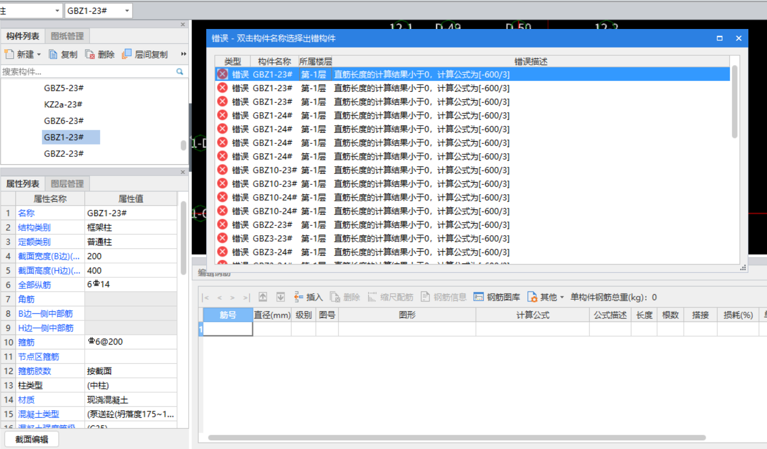
Task: Select GBZ2-23# in component list
Action: (64, 154)
